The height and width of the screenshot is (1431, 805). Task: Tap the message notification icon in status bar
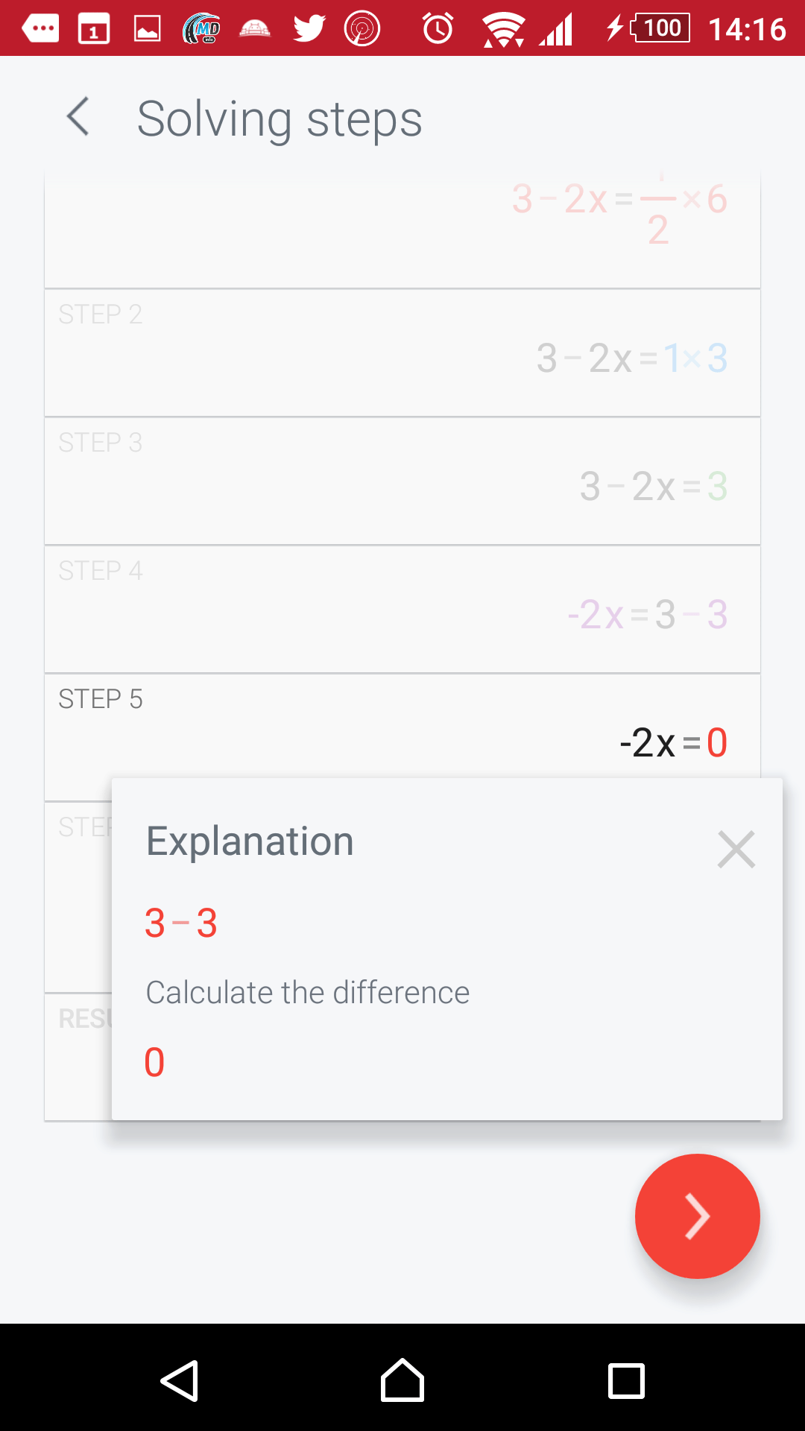pyautogui.click(x=41, y=29)
